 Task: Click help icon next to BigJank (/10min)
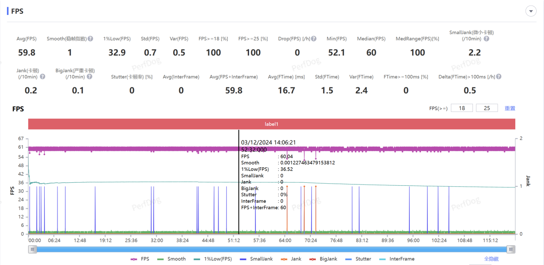[89, 77]
